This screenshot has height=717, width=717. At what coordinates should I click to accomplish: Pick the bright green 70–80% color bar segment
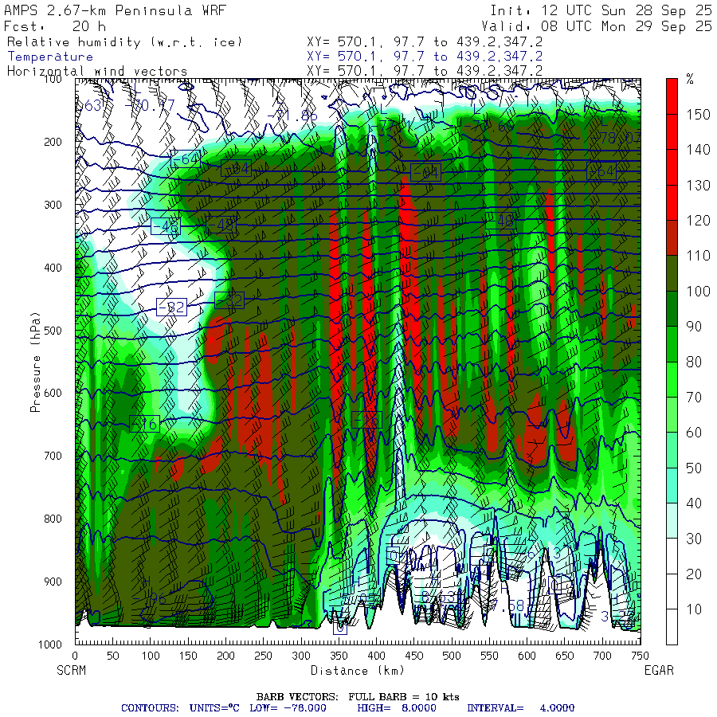672,379
